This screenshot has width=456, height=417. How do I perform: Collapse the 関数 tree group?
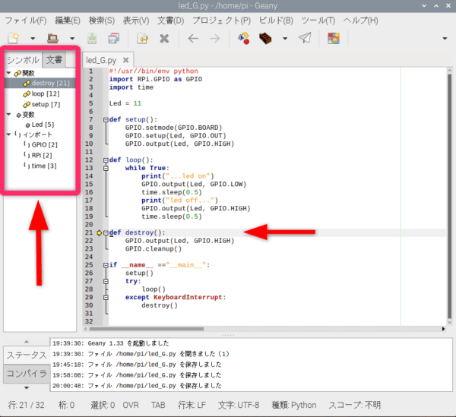[x=8, y=73]
